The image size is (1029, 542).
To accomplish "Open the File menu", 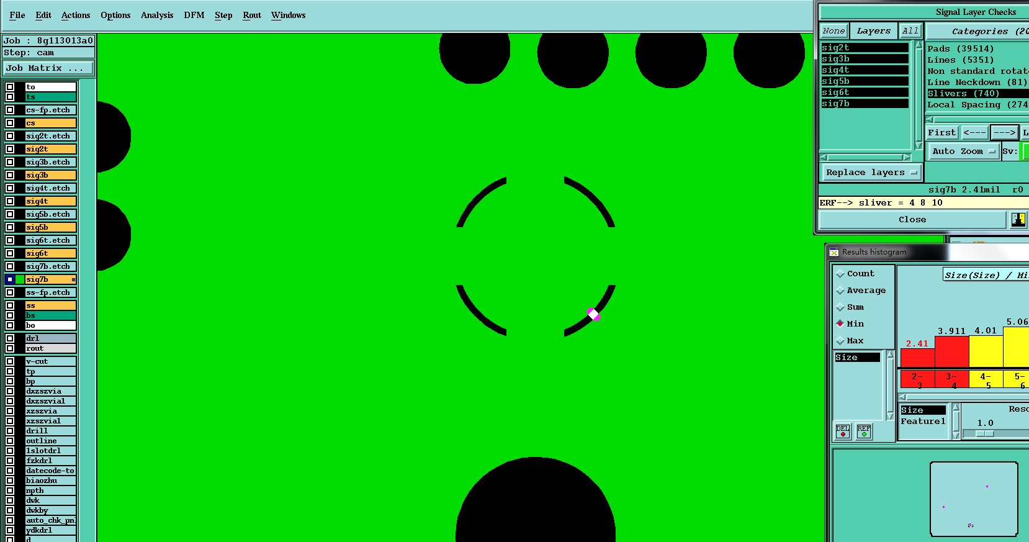I will pos(17,15).
